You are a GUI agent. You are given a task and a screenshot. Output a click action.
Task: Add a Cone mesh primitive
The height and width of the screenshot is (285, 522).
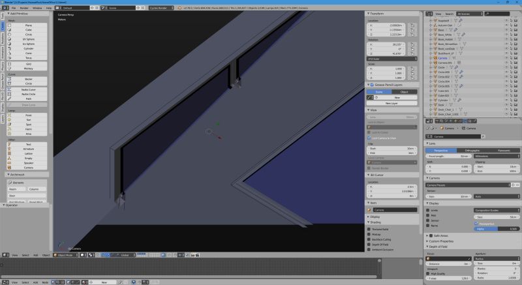coord(27,53)
